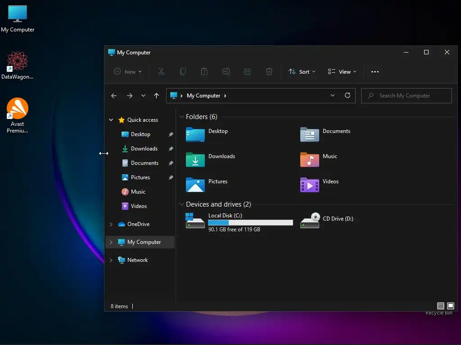Open the See more ellipsis menu
This screenshot has width=461, height=345.
(375, 71)
